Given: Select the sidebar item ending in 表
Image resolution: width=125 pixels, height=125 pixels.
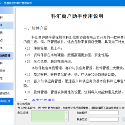Looking at the screenshot, I should tap(7, 48).
